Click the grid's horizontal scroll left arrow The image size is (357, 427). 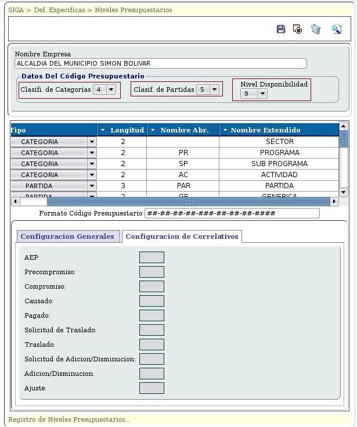click(x=15, y=202)
